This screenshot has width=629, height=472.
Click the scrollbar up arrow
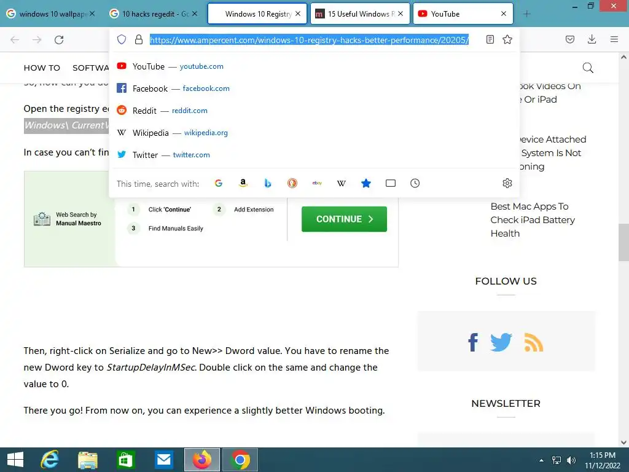point(623,57)
